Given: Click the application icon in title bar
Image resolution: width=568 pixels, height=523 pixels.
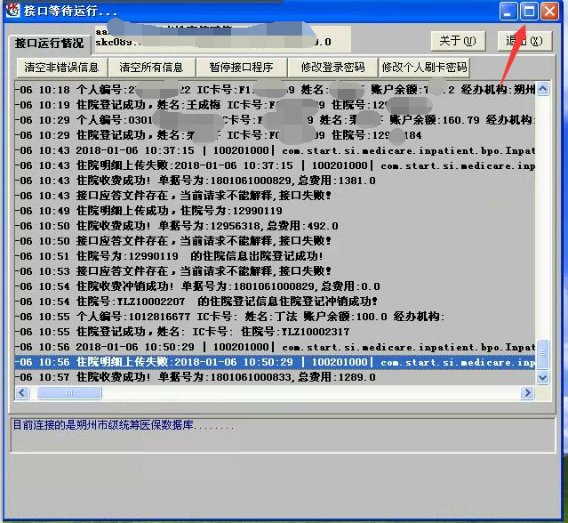Looking at the screenshot, I should coord(12,12).
